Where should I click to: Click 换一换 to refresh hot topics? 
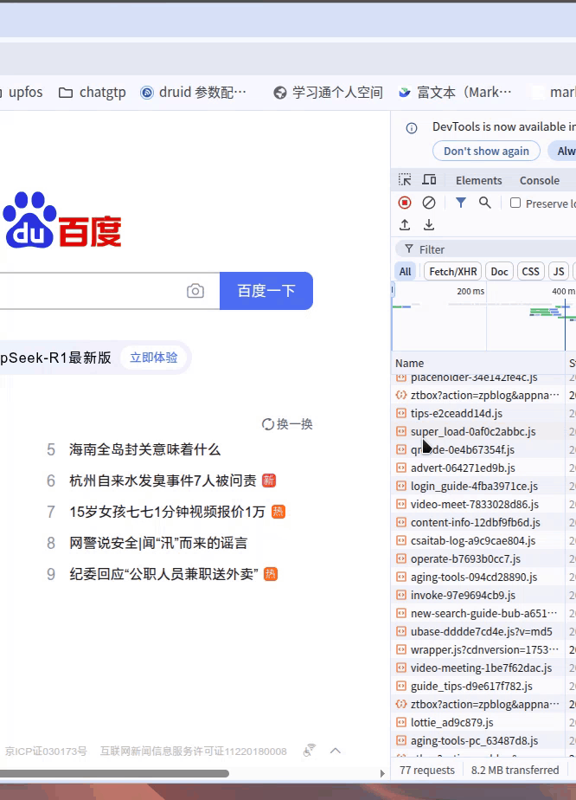click(x=294, y=424)
